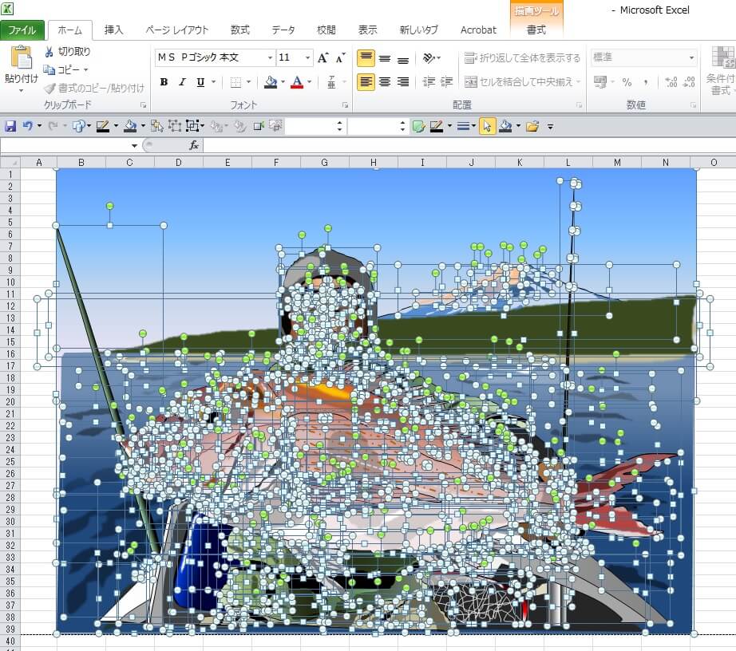Screen dimensions: 736x651
Task: Apply percent style format
Action: click(x=627, y=82)
